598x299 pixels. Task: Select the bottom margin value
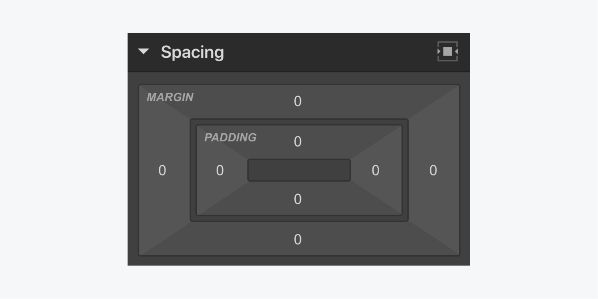point(298,240)
